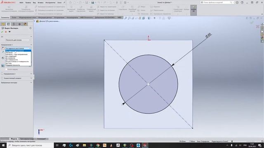Open the Анимация1 bottom tab
The height and width of the screenshot is (148, 264).
(x=42, y=139)
